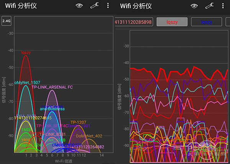Open wrench settings in left screen
This screenshot has height=164, width=230.
click(x=95, y=6)
